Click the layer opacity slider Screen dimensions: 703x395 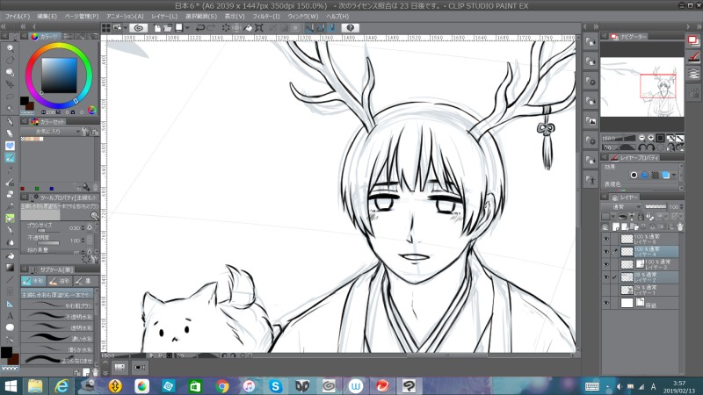[656, 206]
